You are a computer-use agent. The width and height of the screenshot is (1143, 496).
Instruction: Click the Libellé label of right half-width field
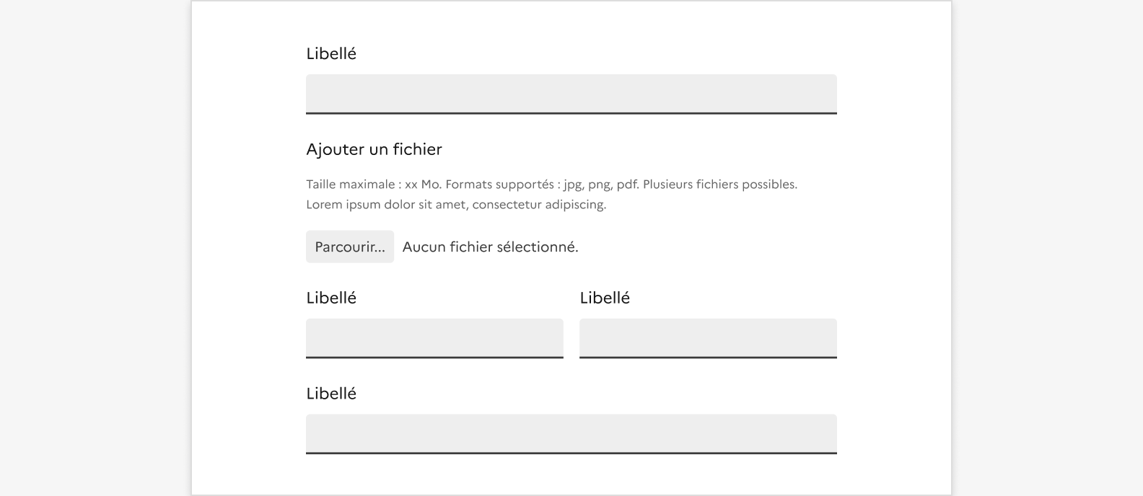coord(605,298)
